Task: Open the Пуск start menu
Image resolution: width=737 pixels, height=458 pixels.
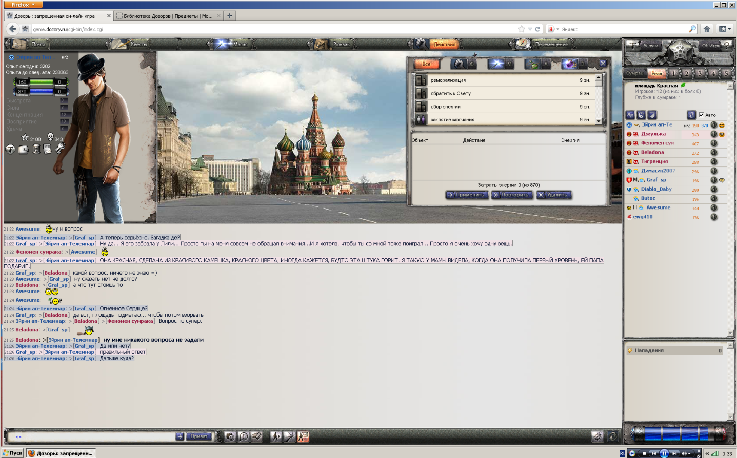Action: [x=12, y=453]
